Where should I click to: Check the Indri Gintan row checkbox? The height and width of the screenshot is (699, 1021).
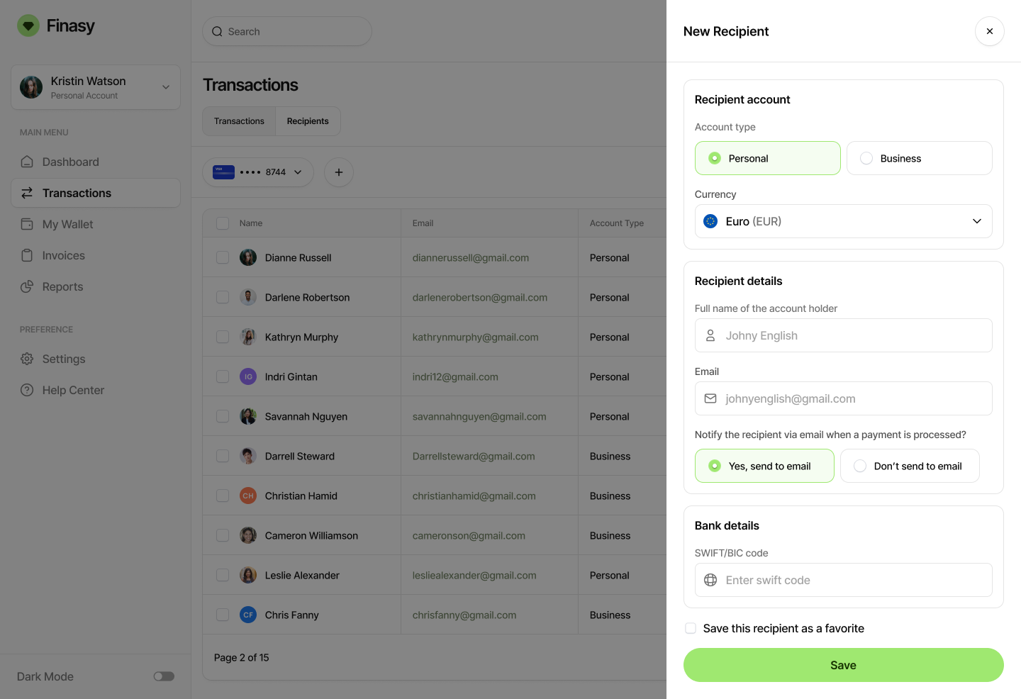point(223,376)
